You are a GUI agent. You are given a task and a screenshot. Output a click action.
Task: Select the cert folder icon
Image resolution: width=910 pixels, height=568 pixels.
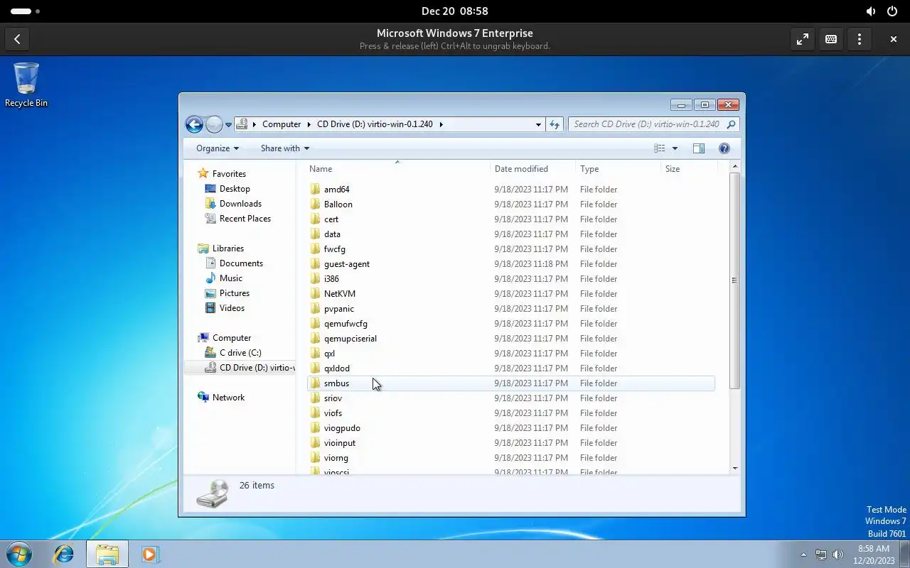pos(315,219)
